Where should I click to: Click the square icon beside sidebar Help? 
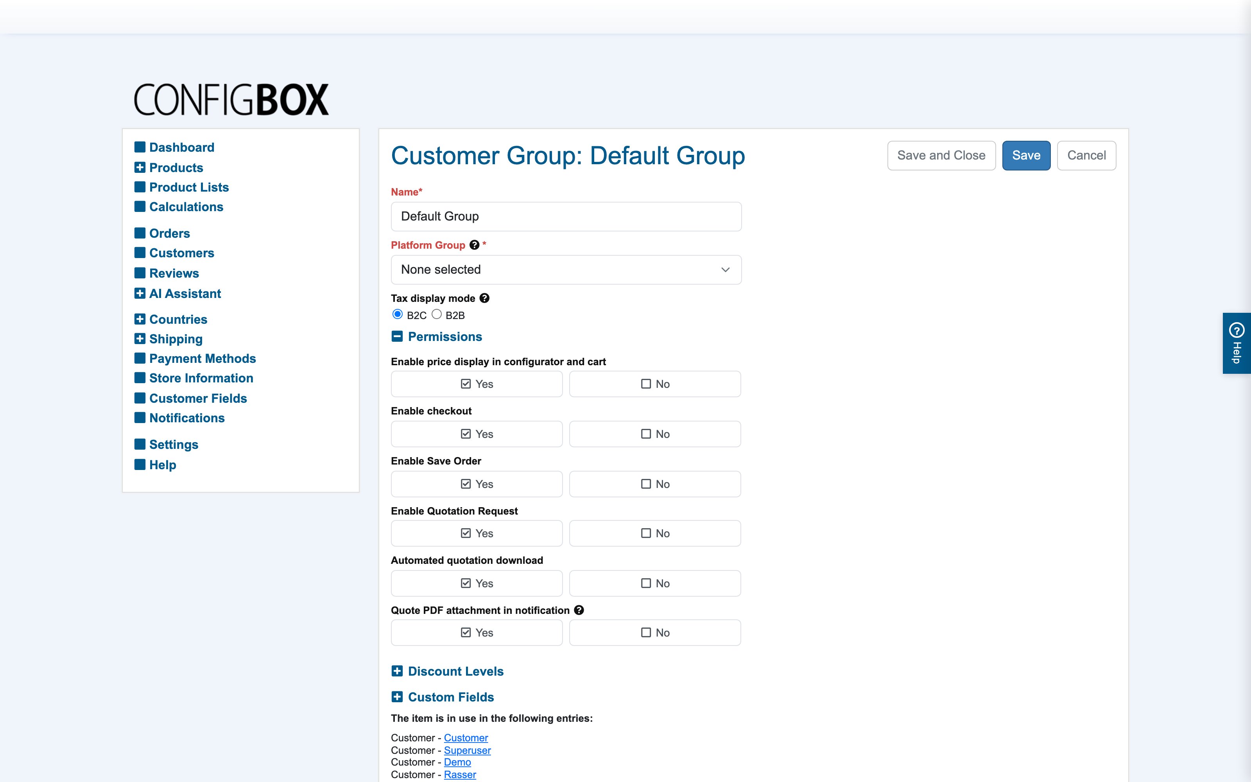click(x=140, y=465)
